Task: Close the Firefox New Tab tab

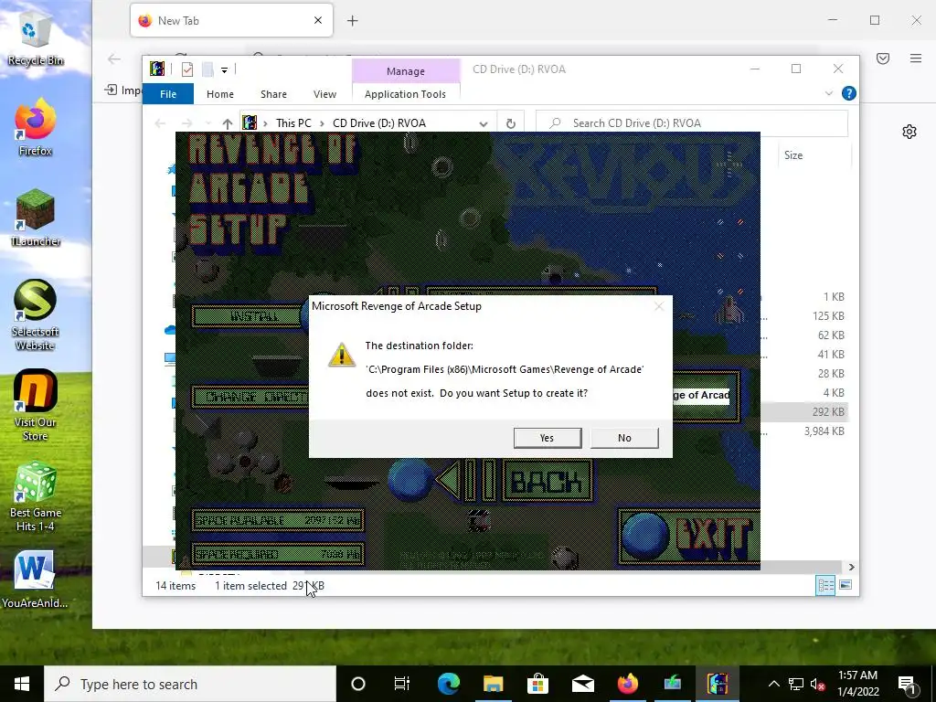Action: click(318, 20)
